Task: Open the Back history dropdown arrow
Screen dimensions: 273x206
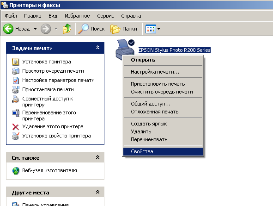Action: click(x=36, y=29)
